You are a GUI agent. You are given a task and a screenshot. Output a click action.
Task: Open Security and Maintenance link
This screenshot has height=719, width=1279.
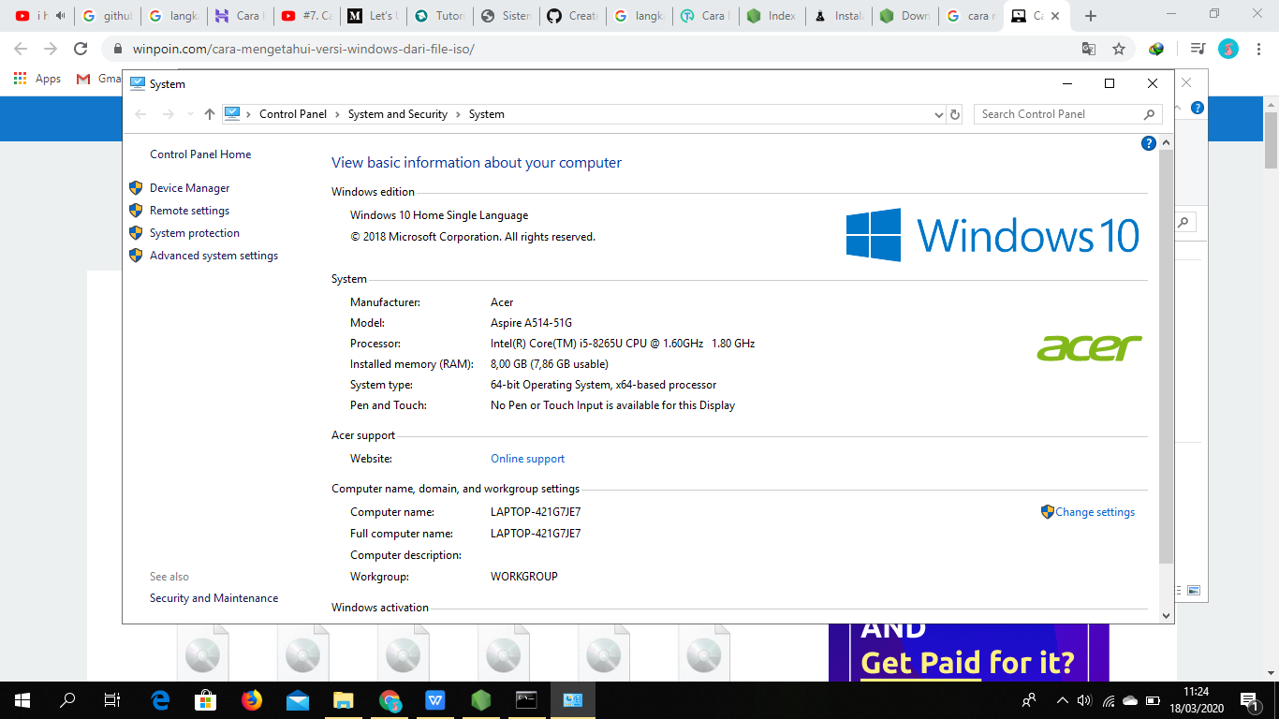tap(213, 598)
